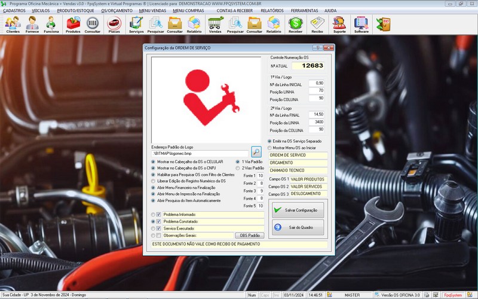The width and height of the screenshot is (478, 299).
Task: Open the Recibo toolbar icon
Action: [317, 24]
